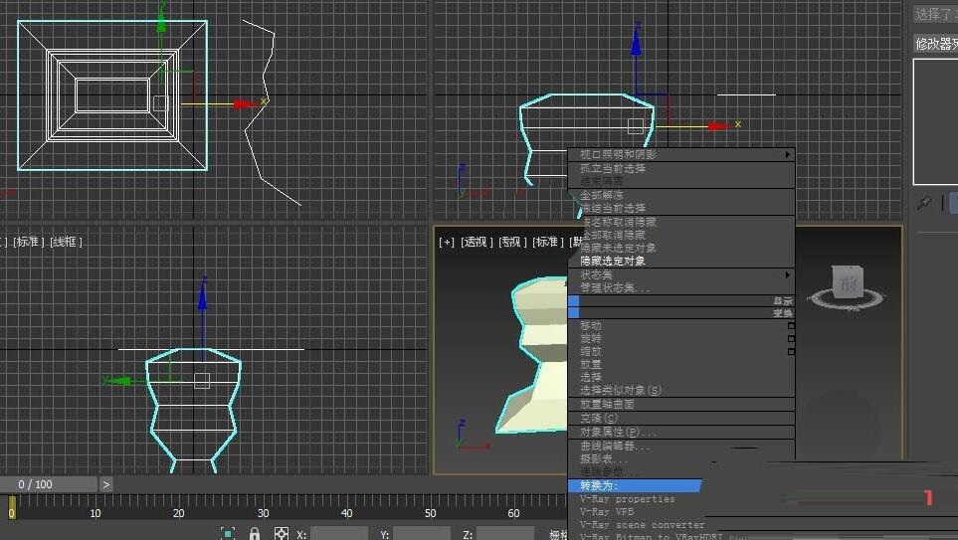
Task: Click the blue Z-axis gizmo arrow in front viewport
Action: coord(636,42)
